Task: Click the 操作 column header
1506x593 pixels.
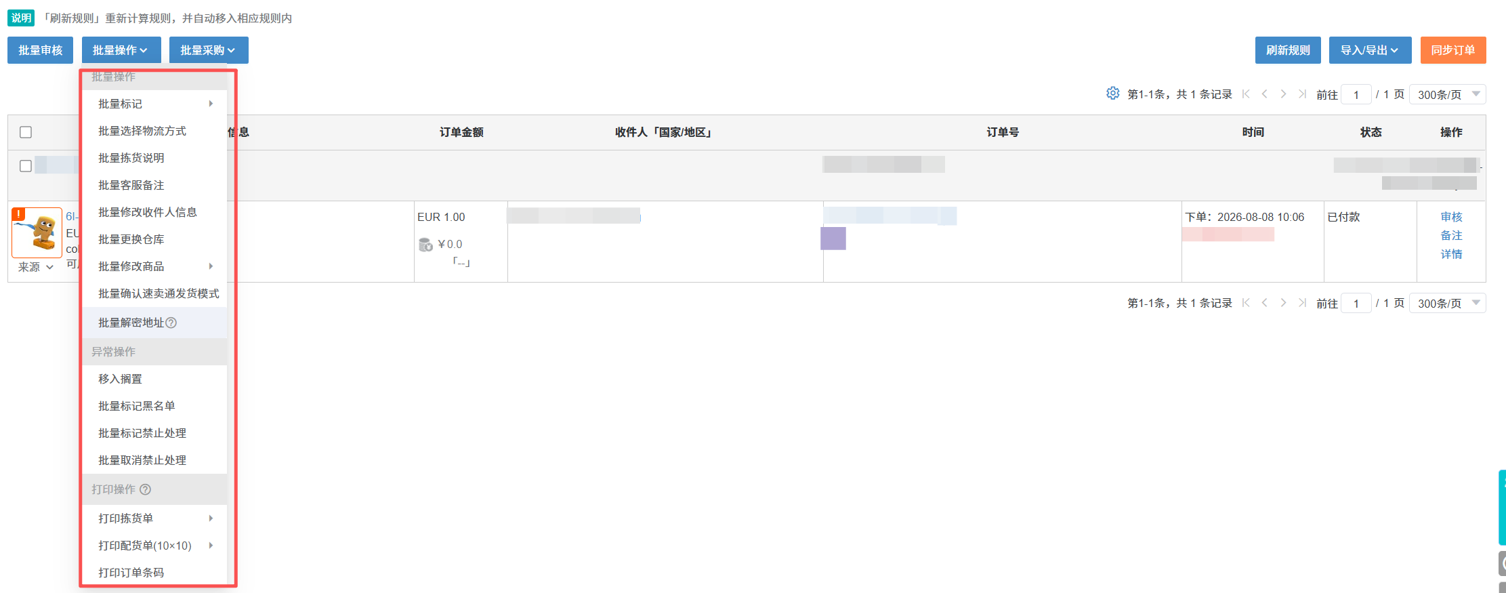Action: [1451, 132]
